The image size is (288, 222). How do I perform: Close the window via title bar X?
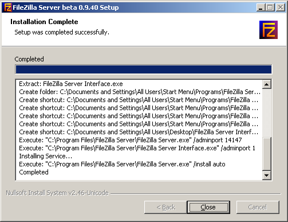tap(281, 7)
